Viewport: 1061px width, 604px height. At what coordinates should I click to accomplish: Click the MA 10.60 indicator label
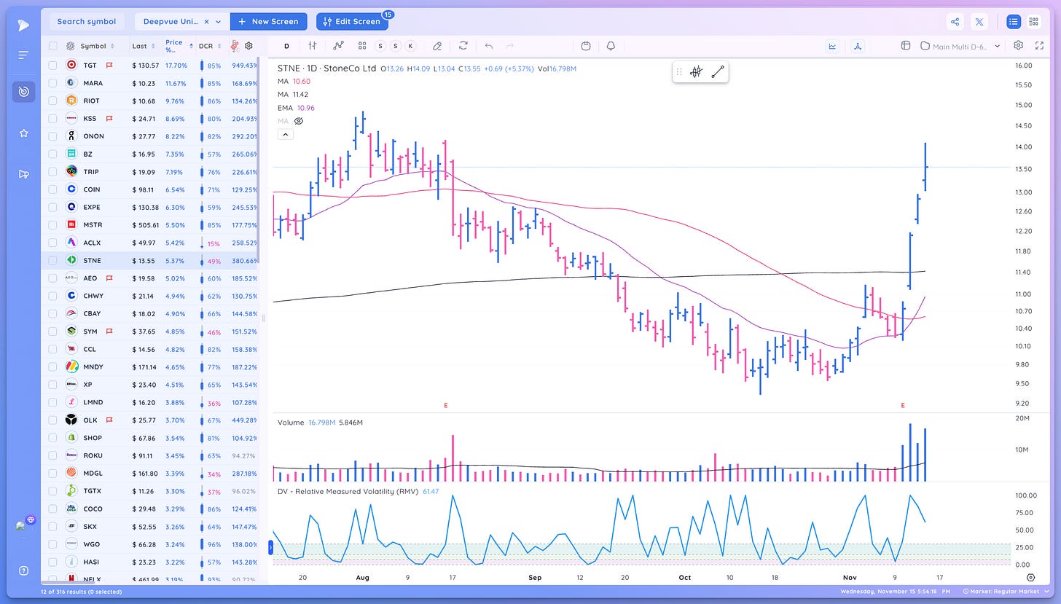coord(294,82)
